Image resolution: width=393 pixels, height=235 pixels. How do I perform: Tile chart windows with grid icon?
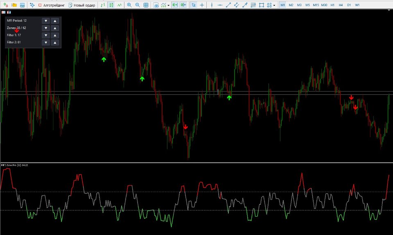tap(146, 5)
